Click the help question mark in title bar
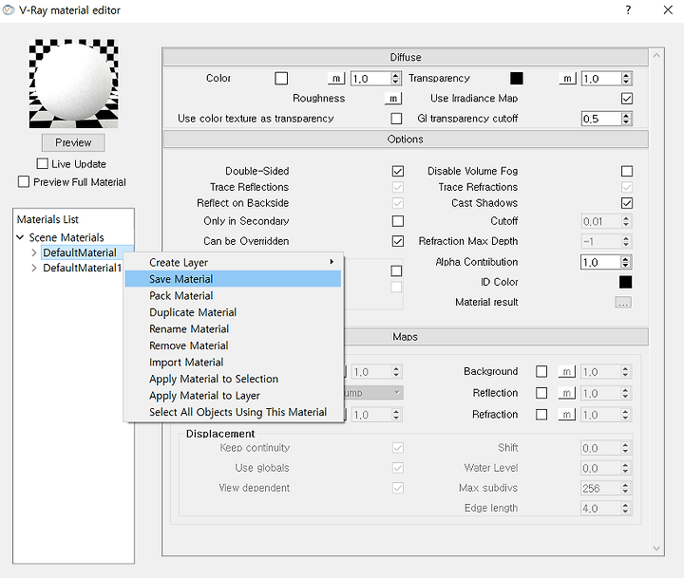684x578 pixels. 628,10
